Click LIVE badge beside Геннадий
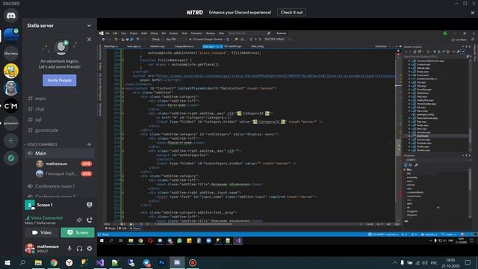478x269 pixels. pyautogui.click(x=87, y=173)
